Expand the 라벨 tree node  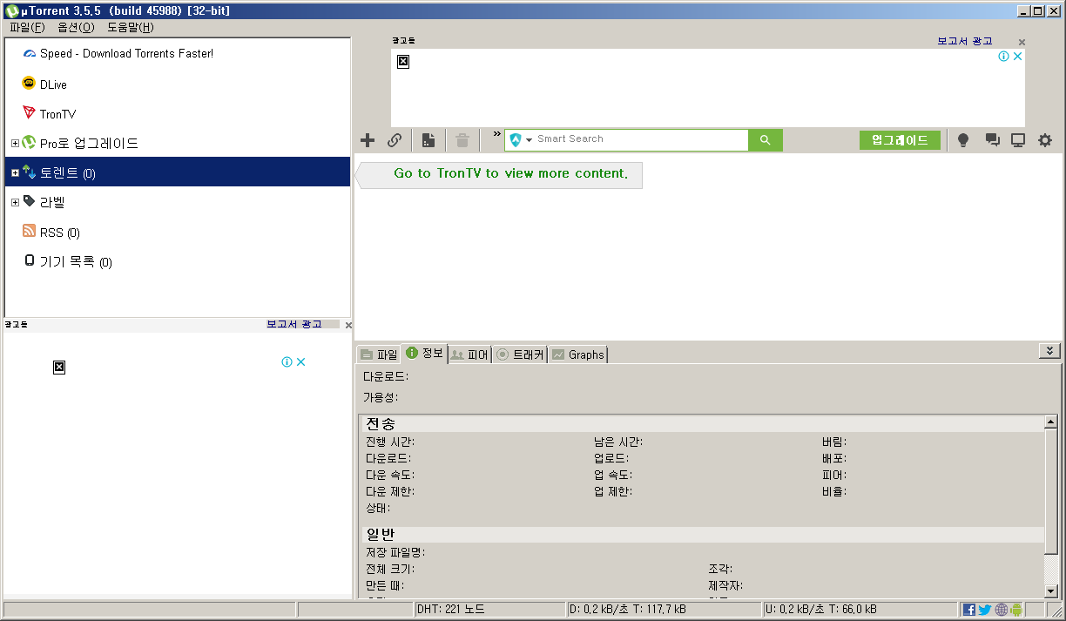tap(15, 203)
